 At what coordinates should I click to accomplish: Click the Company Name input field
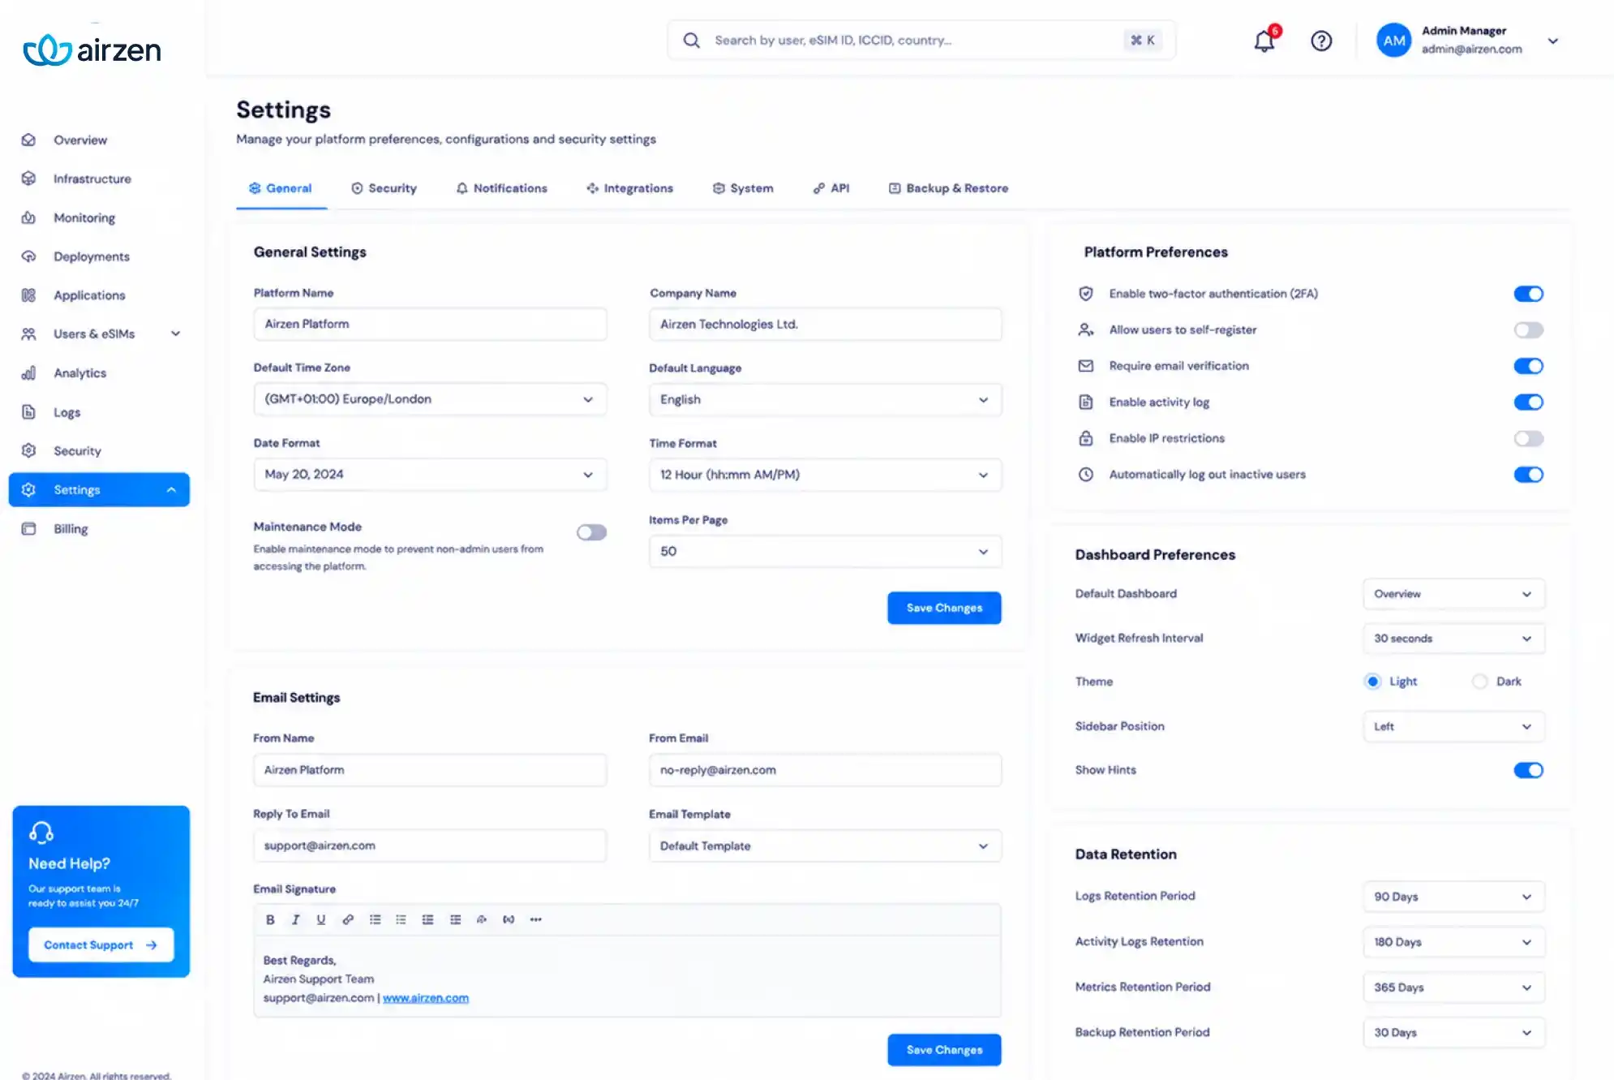pyautogui.click(x=825, y=324)
